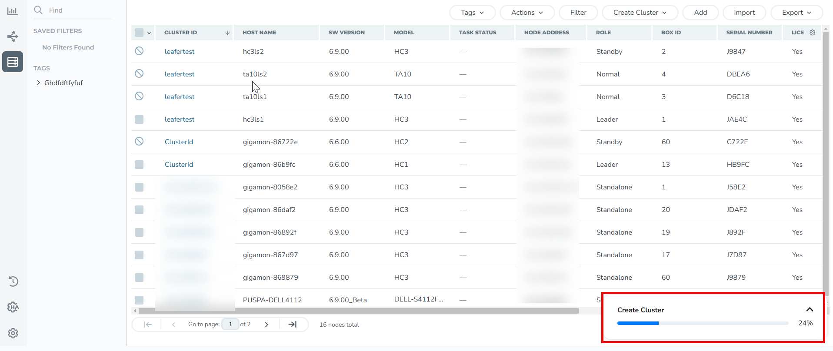Go to the last page of results
The height and width of the screenshot is (351, 833).
point(293,325)
